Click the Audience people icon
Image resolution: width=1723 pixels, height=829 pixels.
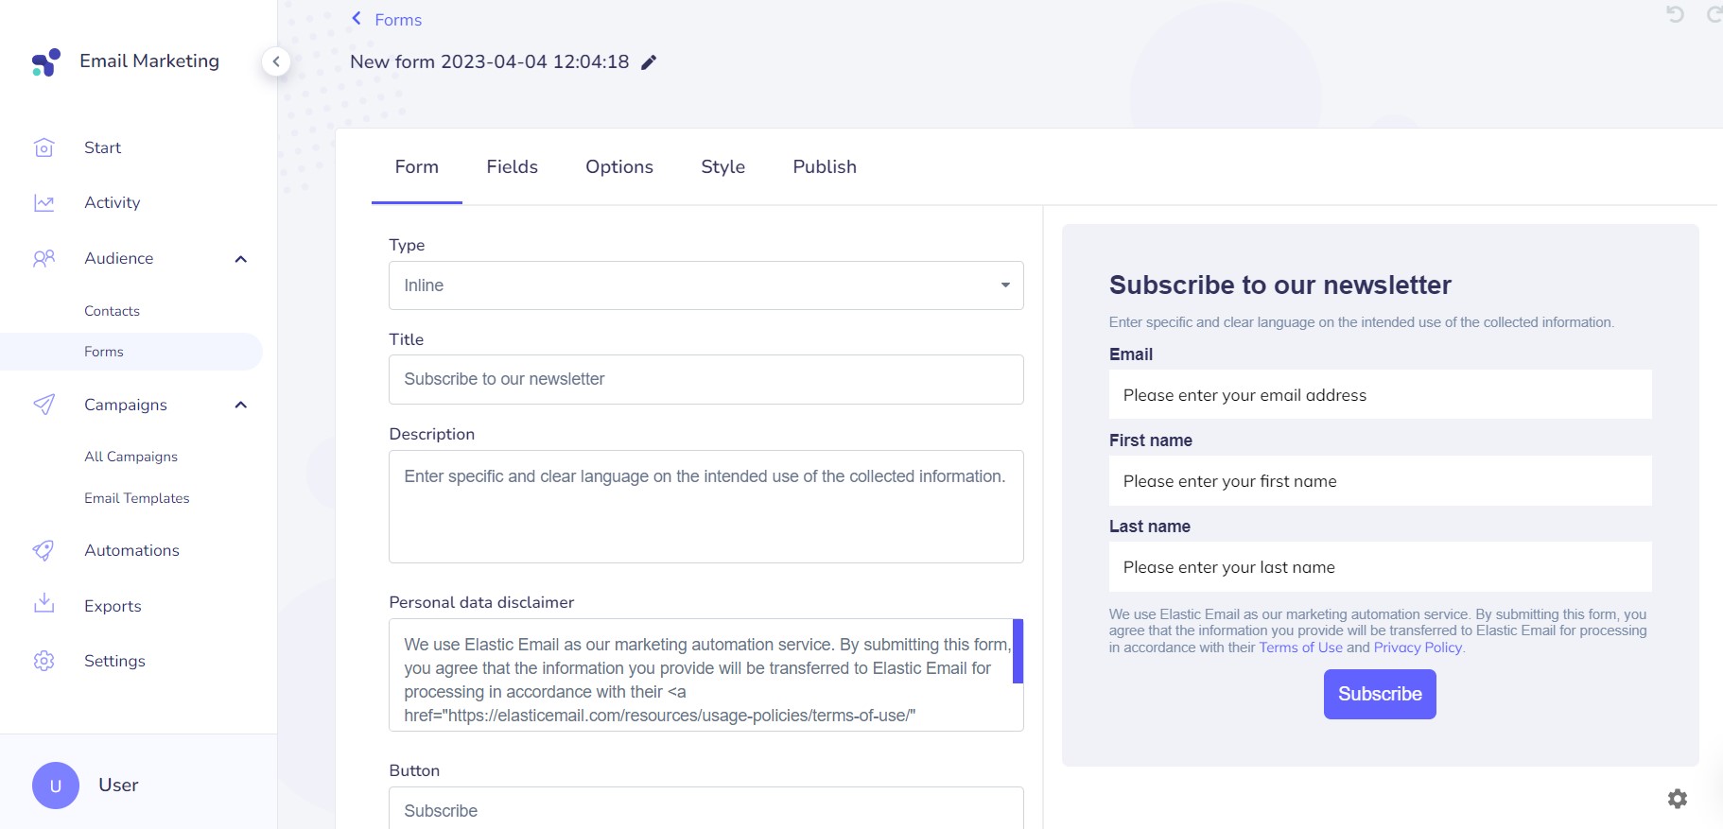[x=44, y=258]
